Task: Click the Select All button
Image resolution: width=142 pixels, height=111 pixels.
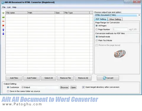Action: coord(49,78)
